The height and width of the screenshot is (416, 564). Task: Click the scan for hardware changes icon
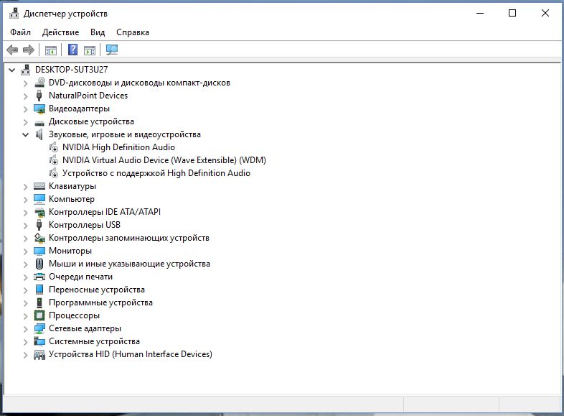tap(112, 50)
